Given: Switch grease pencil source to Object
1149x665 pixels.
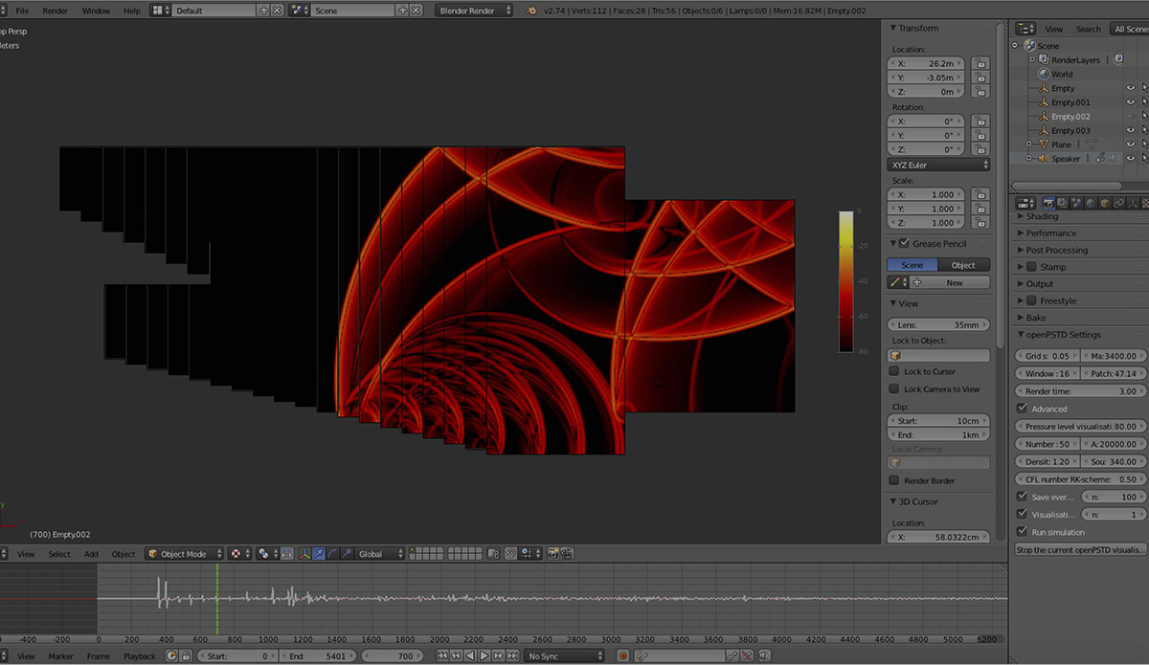Looking at the screenshot, I should point(963,265).
